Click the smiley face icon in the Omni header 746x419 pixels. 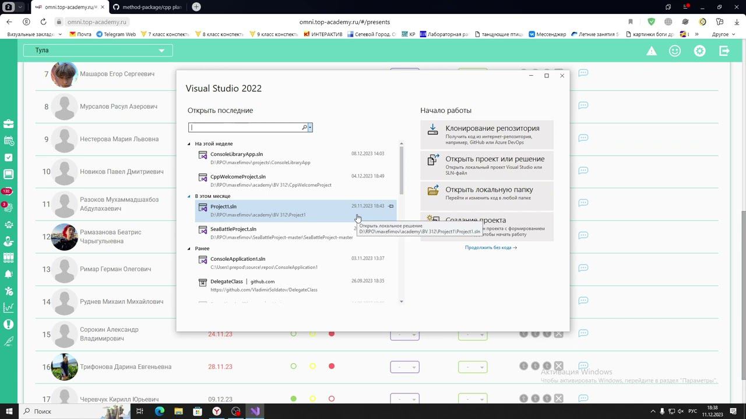pos(675,51)
